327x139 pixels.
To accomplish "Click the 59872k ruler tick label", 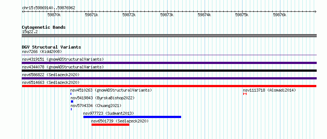I will (129, 15).
